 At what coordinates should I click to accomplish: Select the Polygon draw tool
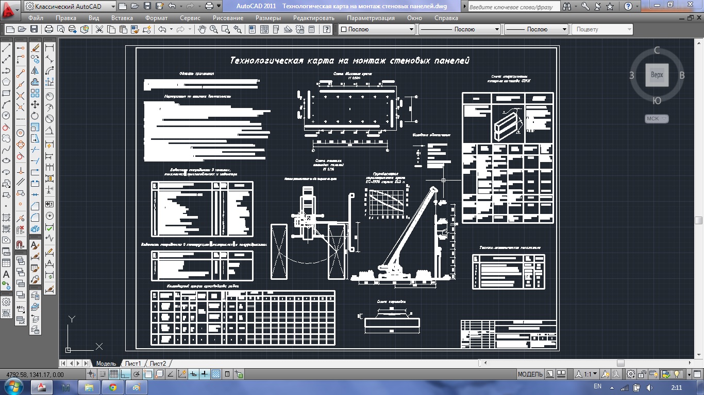coord(6,82)
